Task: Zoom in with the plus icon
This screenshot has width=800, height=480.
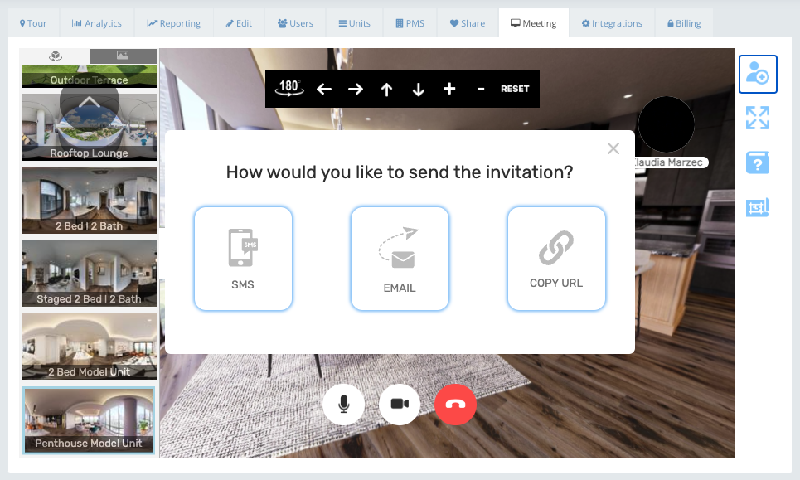Action: 449,89
